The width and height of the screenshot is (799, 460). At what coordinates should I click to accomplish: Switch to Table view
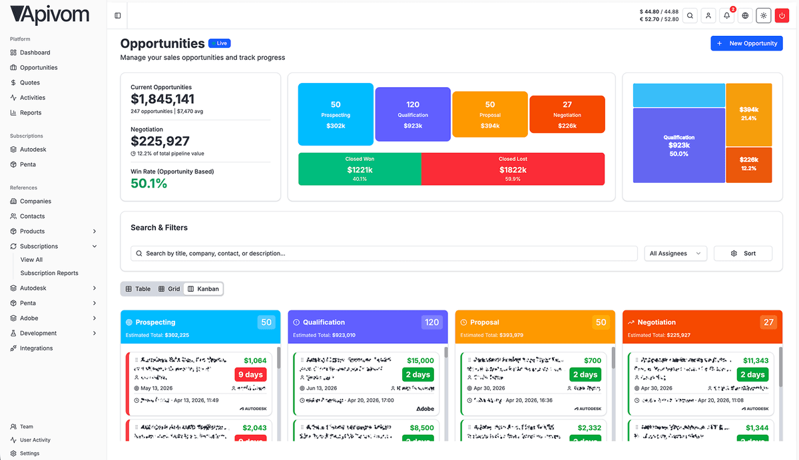(138, 289)
